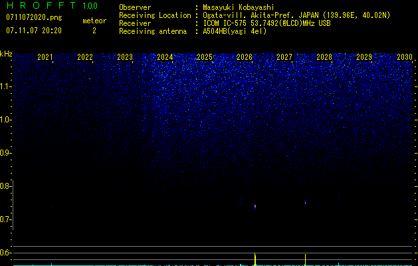This screenshot has width=418, height=266.
Task: Click the kHz axis unit label
Action: pyautogui.click(x=6, y=54)
